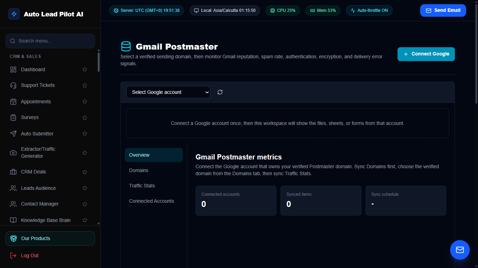The width and height of the screenshot is (478, 268).
Task: Click the Our Products box icon
Action: [x=14, y=238]
